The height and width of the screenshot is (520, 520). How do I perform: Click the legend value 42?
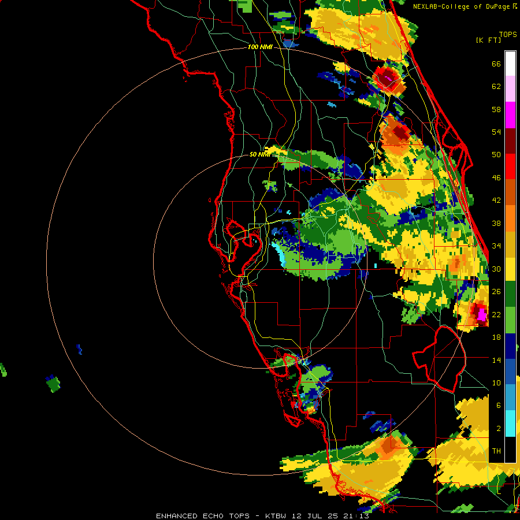(496, 200)
